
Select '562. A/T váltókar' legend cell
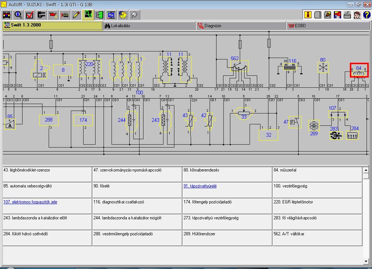click(318, 238)
